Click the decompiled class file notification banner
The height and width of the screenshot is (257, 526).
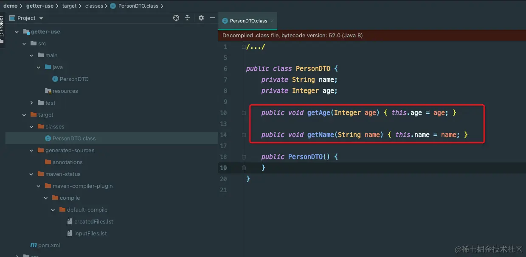(x=371, y=36)
